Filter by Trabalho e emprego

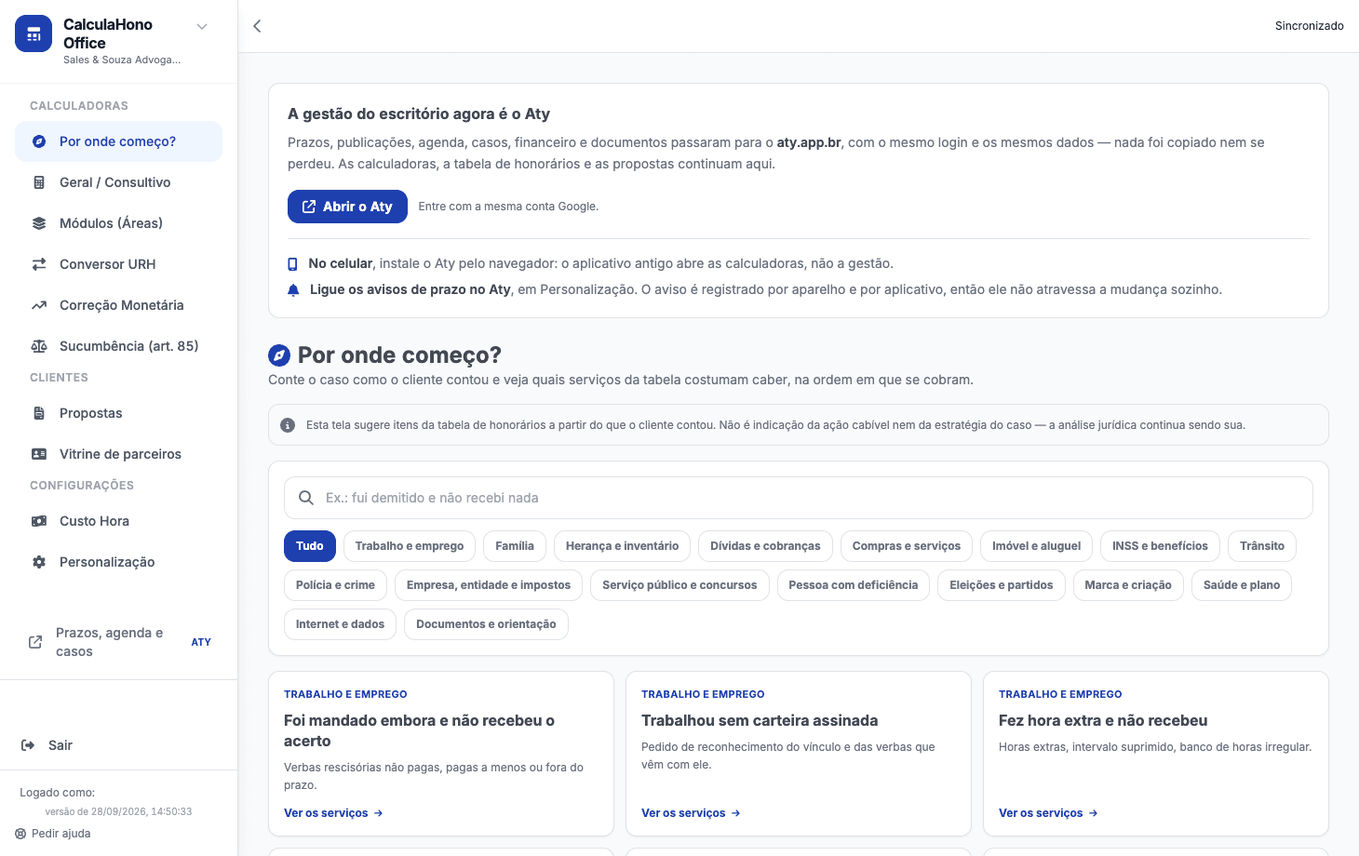[410, 546]
